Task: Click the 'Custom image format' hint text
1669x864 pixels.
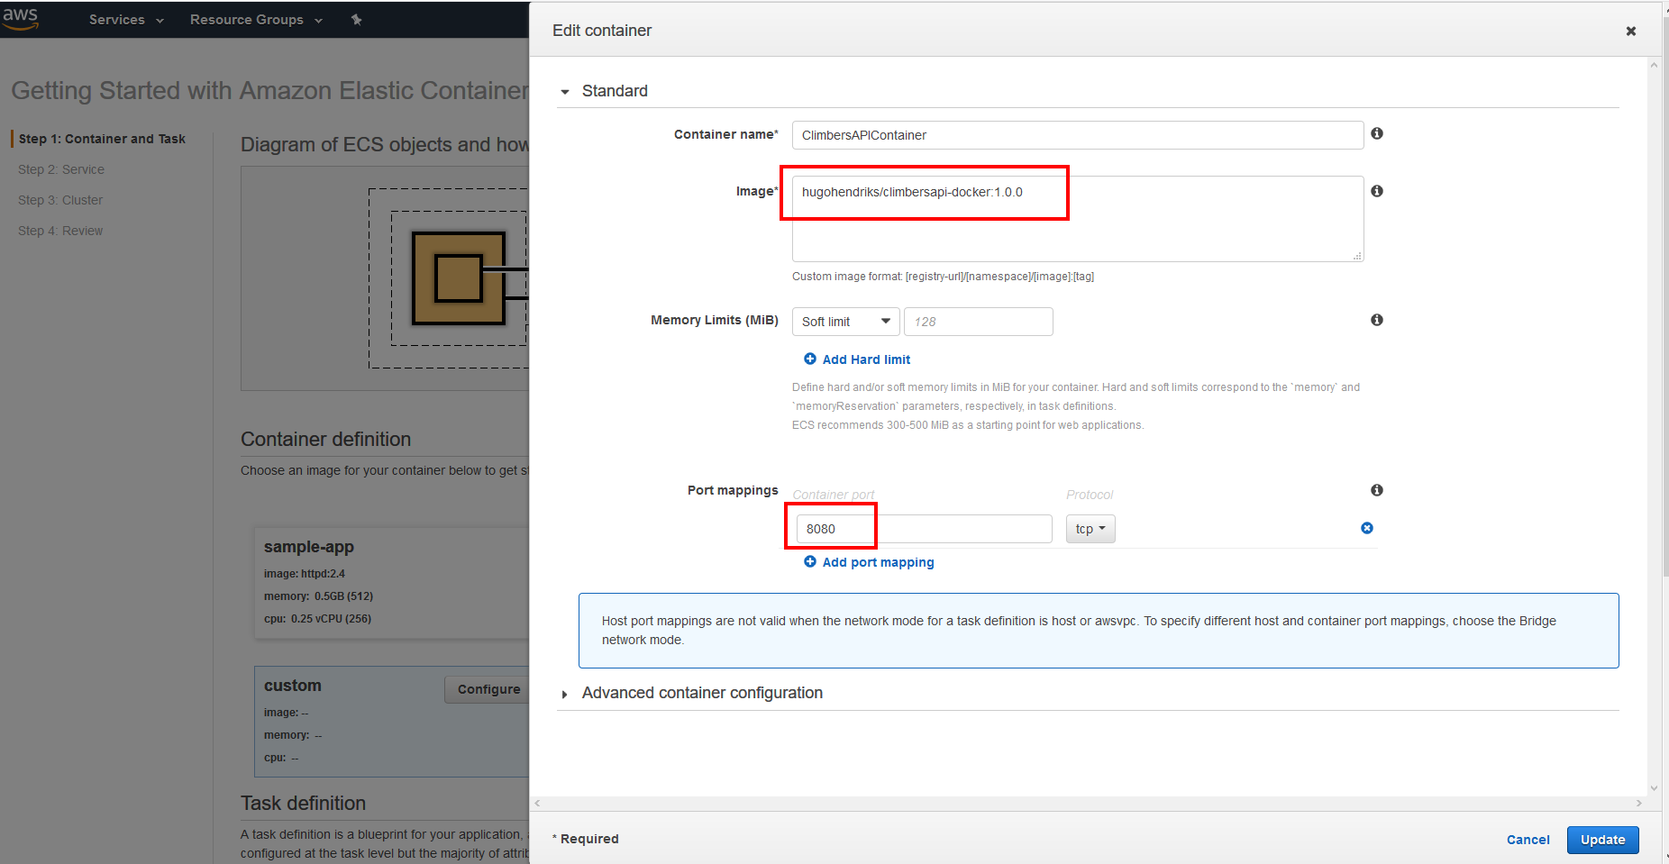Action: 943,277
